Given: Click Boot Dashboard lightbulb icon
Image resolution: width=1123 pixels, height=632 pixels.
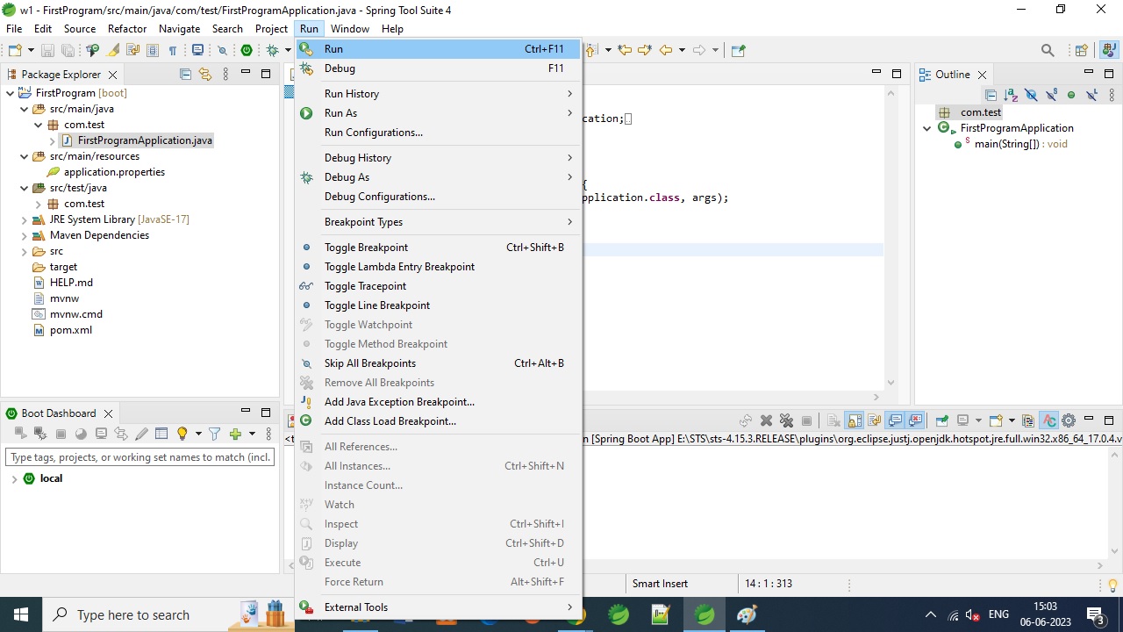Looking at the screenshot, I should click(182, 434).
